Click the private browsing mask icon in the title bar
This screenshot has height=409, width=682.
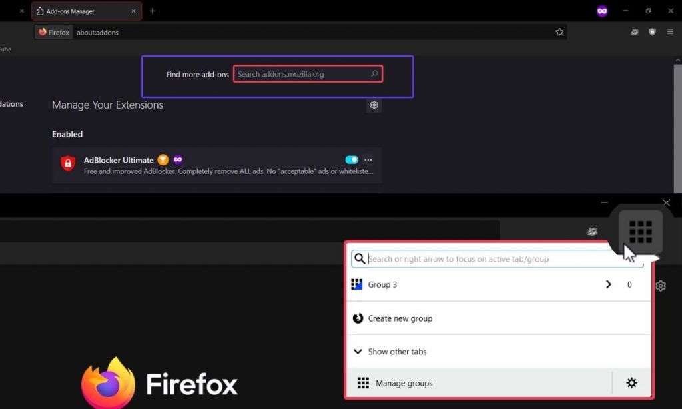tap(602, 11)
